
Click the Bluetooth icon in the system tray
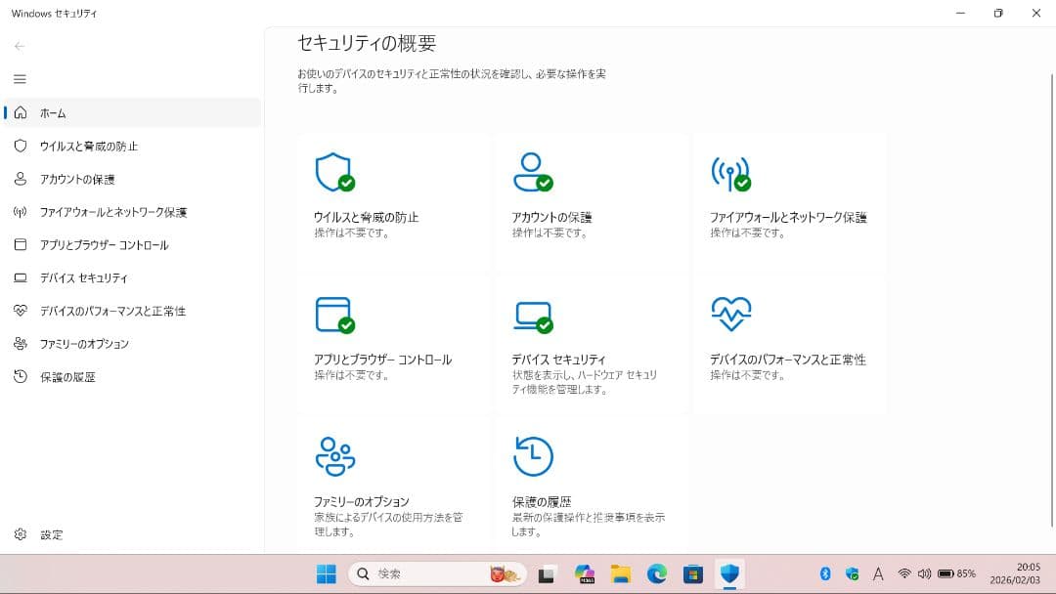click(x=824, y=574)
